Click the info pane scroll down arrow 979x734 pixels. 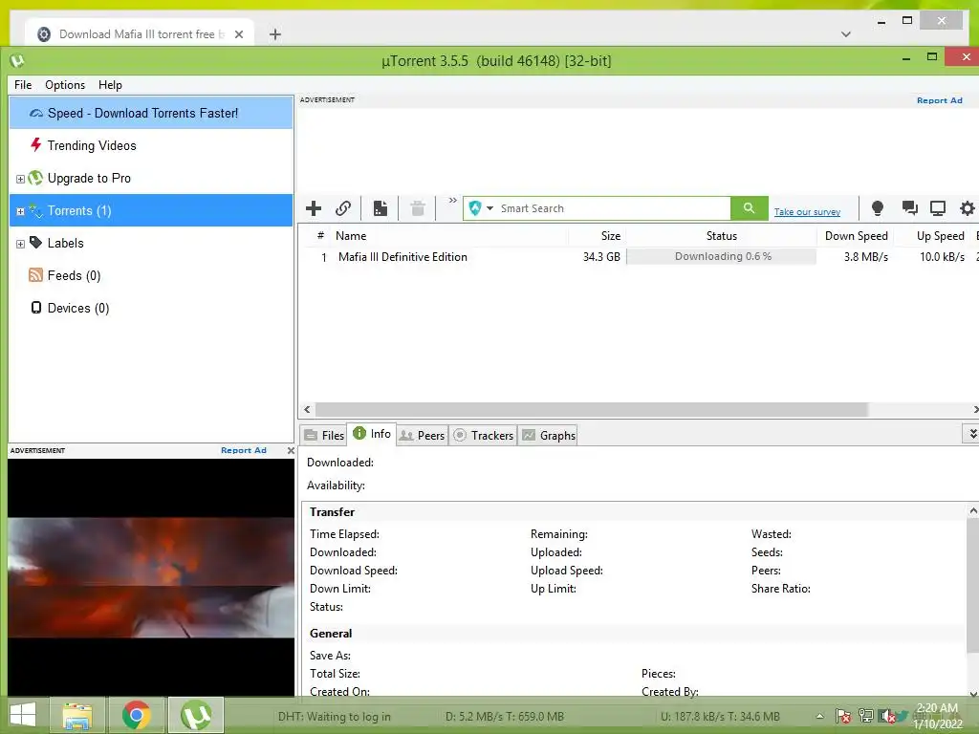[972, 693]
